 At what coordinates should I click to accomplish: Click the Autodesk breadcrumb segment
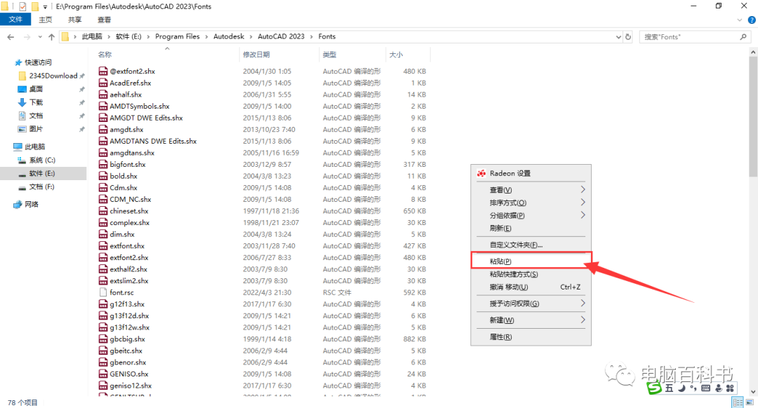coord(229,36)
